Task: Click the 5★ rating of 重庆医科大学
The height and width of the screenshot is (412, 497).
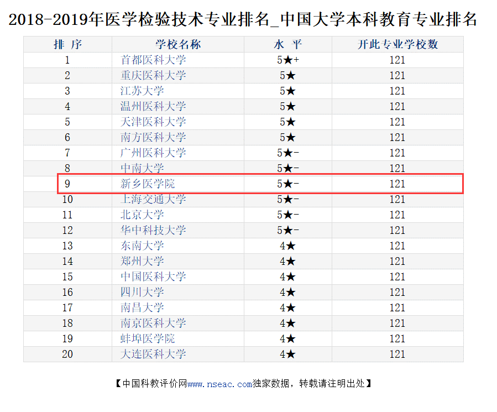Action: point(288,75)
